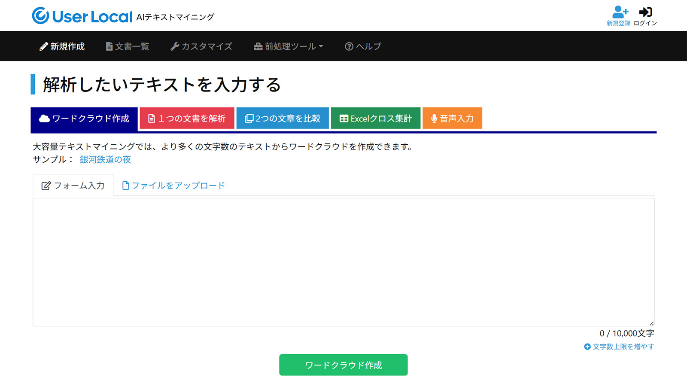Select the 音声入力 tab
This screenshot has width=687, height=377.
(x=452, y=118)
